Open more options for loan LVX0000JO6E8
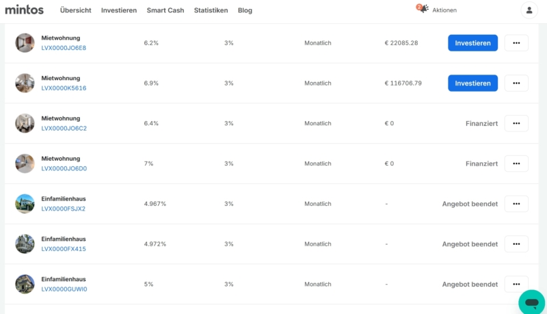Viewport: 547px width, 314px height. coord(516,43)
